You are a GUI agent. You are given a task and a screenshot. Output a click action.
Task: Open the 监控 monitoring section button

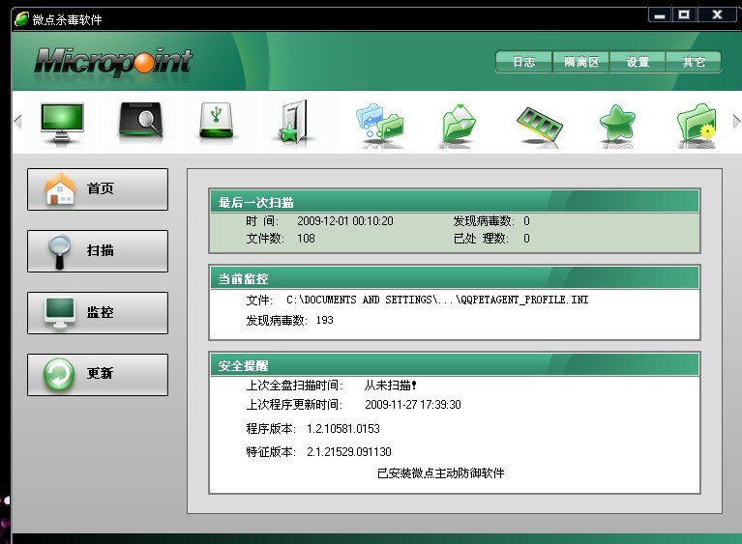98,313
